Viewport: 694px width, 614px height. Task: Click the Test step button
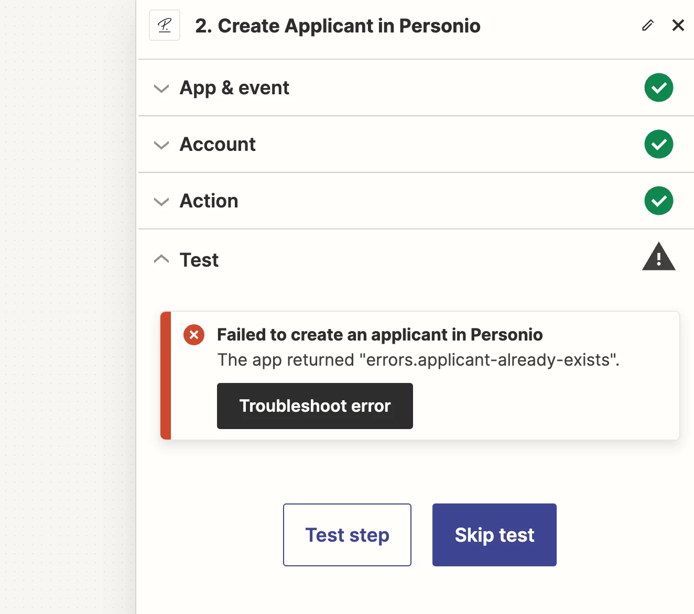click(x=347, y=535)
